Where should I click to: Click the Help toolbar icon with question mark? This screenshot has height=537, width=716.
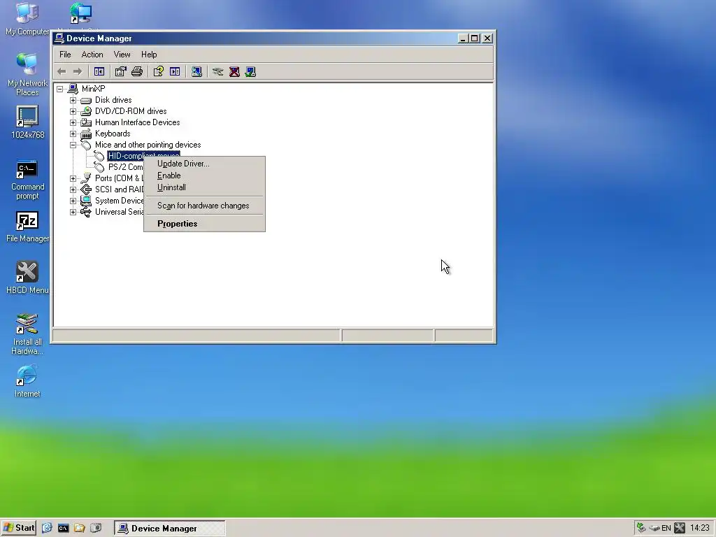(159, 72)
